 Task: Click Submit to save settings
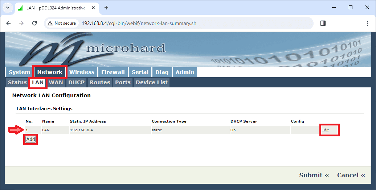click(314, 175)
